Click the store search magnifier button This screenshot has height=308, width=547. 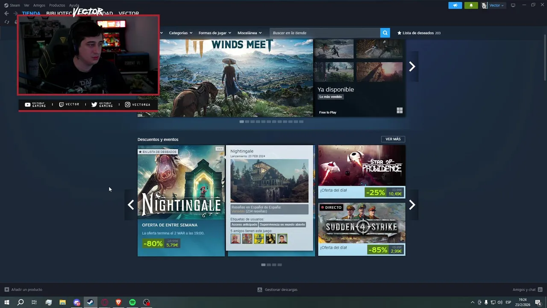coord(385,33)
